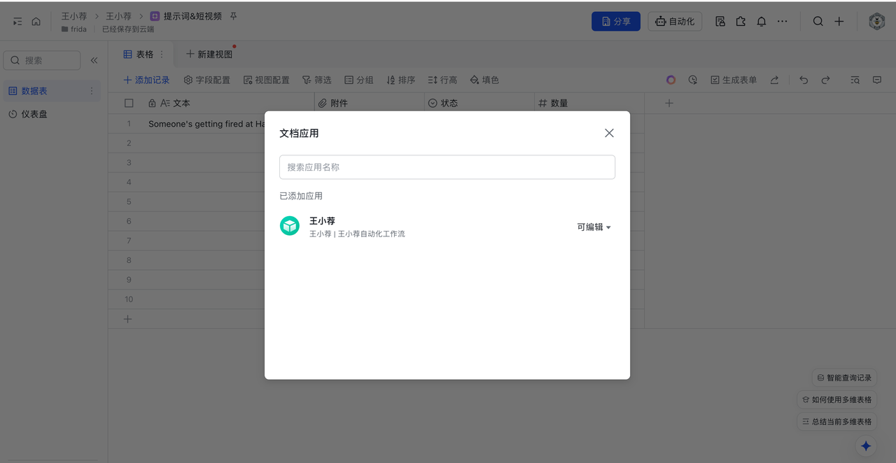Click the blue AI sparkle assistant icon
The image size is (896, 463).
[x=866, y=446]
